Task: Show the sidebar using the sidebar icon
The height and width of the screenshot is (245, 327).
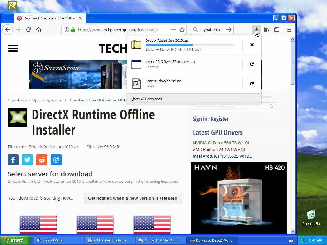Action: [x=277, y=30]
